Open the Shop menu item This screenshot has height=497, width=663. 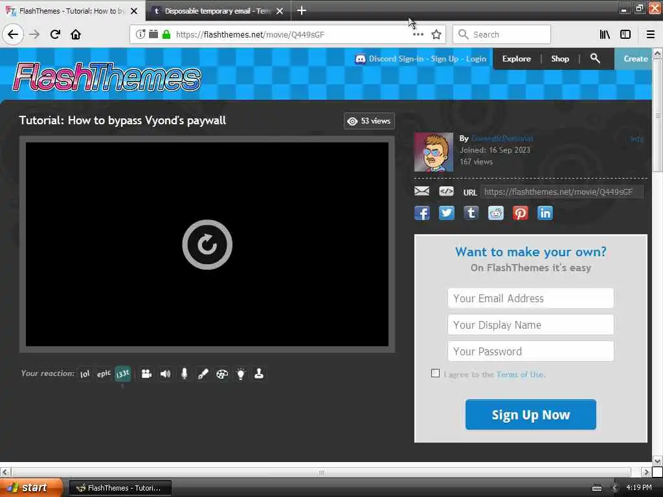coord(560,59)
